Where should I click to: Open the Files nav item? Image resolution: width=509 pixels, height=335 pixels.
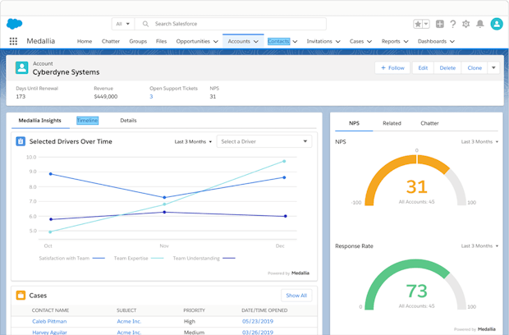161,41
